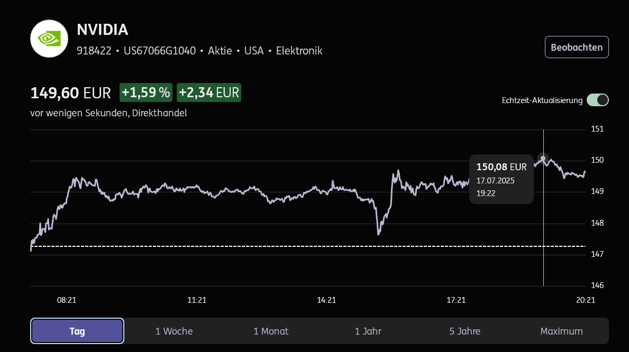The height and width of the screenshot is (352, 629).
Task: Click the 150,08 EUR tooltip
Action: click(x=502, y=179)
